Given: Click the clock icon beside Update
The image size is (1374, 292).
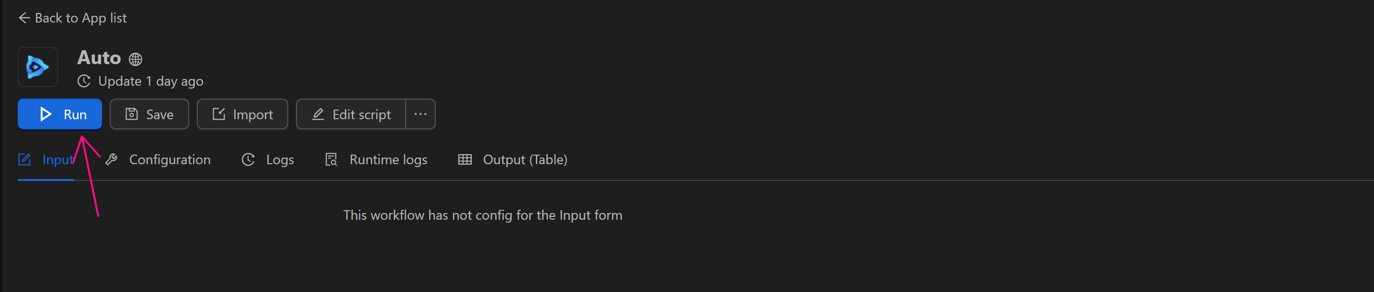Looking at the screenshot, I should click(84, 81).
